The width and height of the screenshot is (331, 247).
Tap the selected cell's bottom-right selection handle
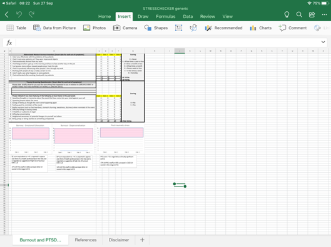coord(185,186)
